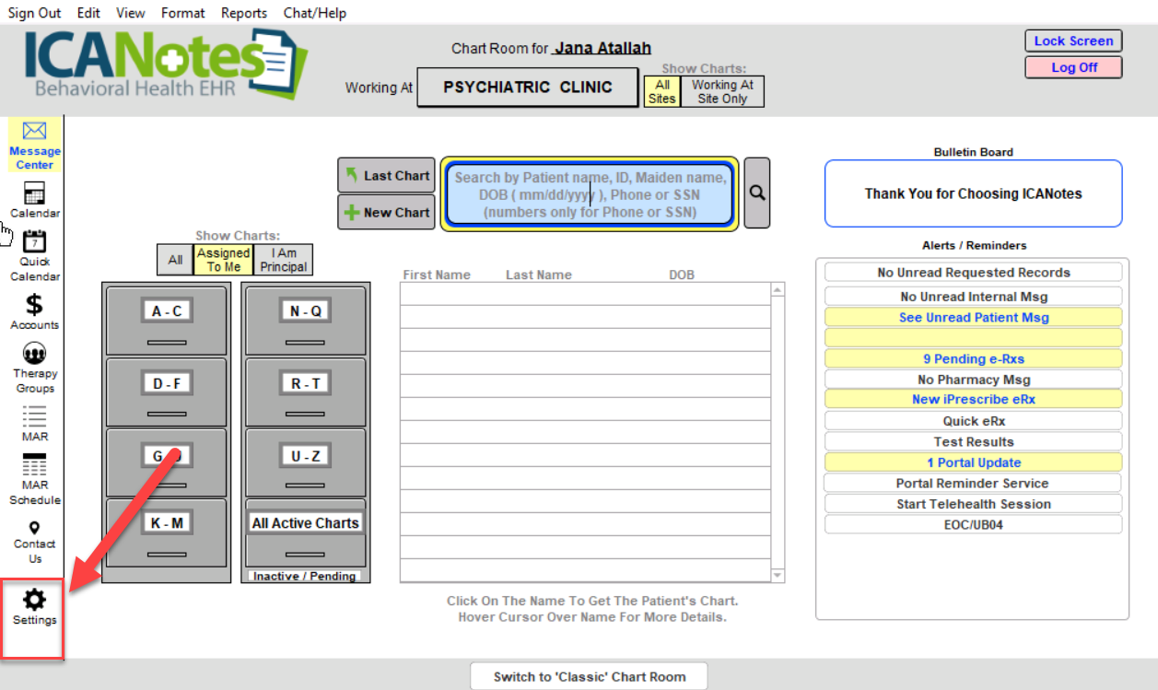Open the R - T file drawer

(306, 392)
